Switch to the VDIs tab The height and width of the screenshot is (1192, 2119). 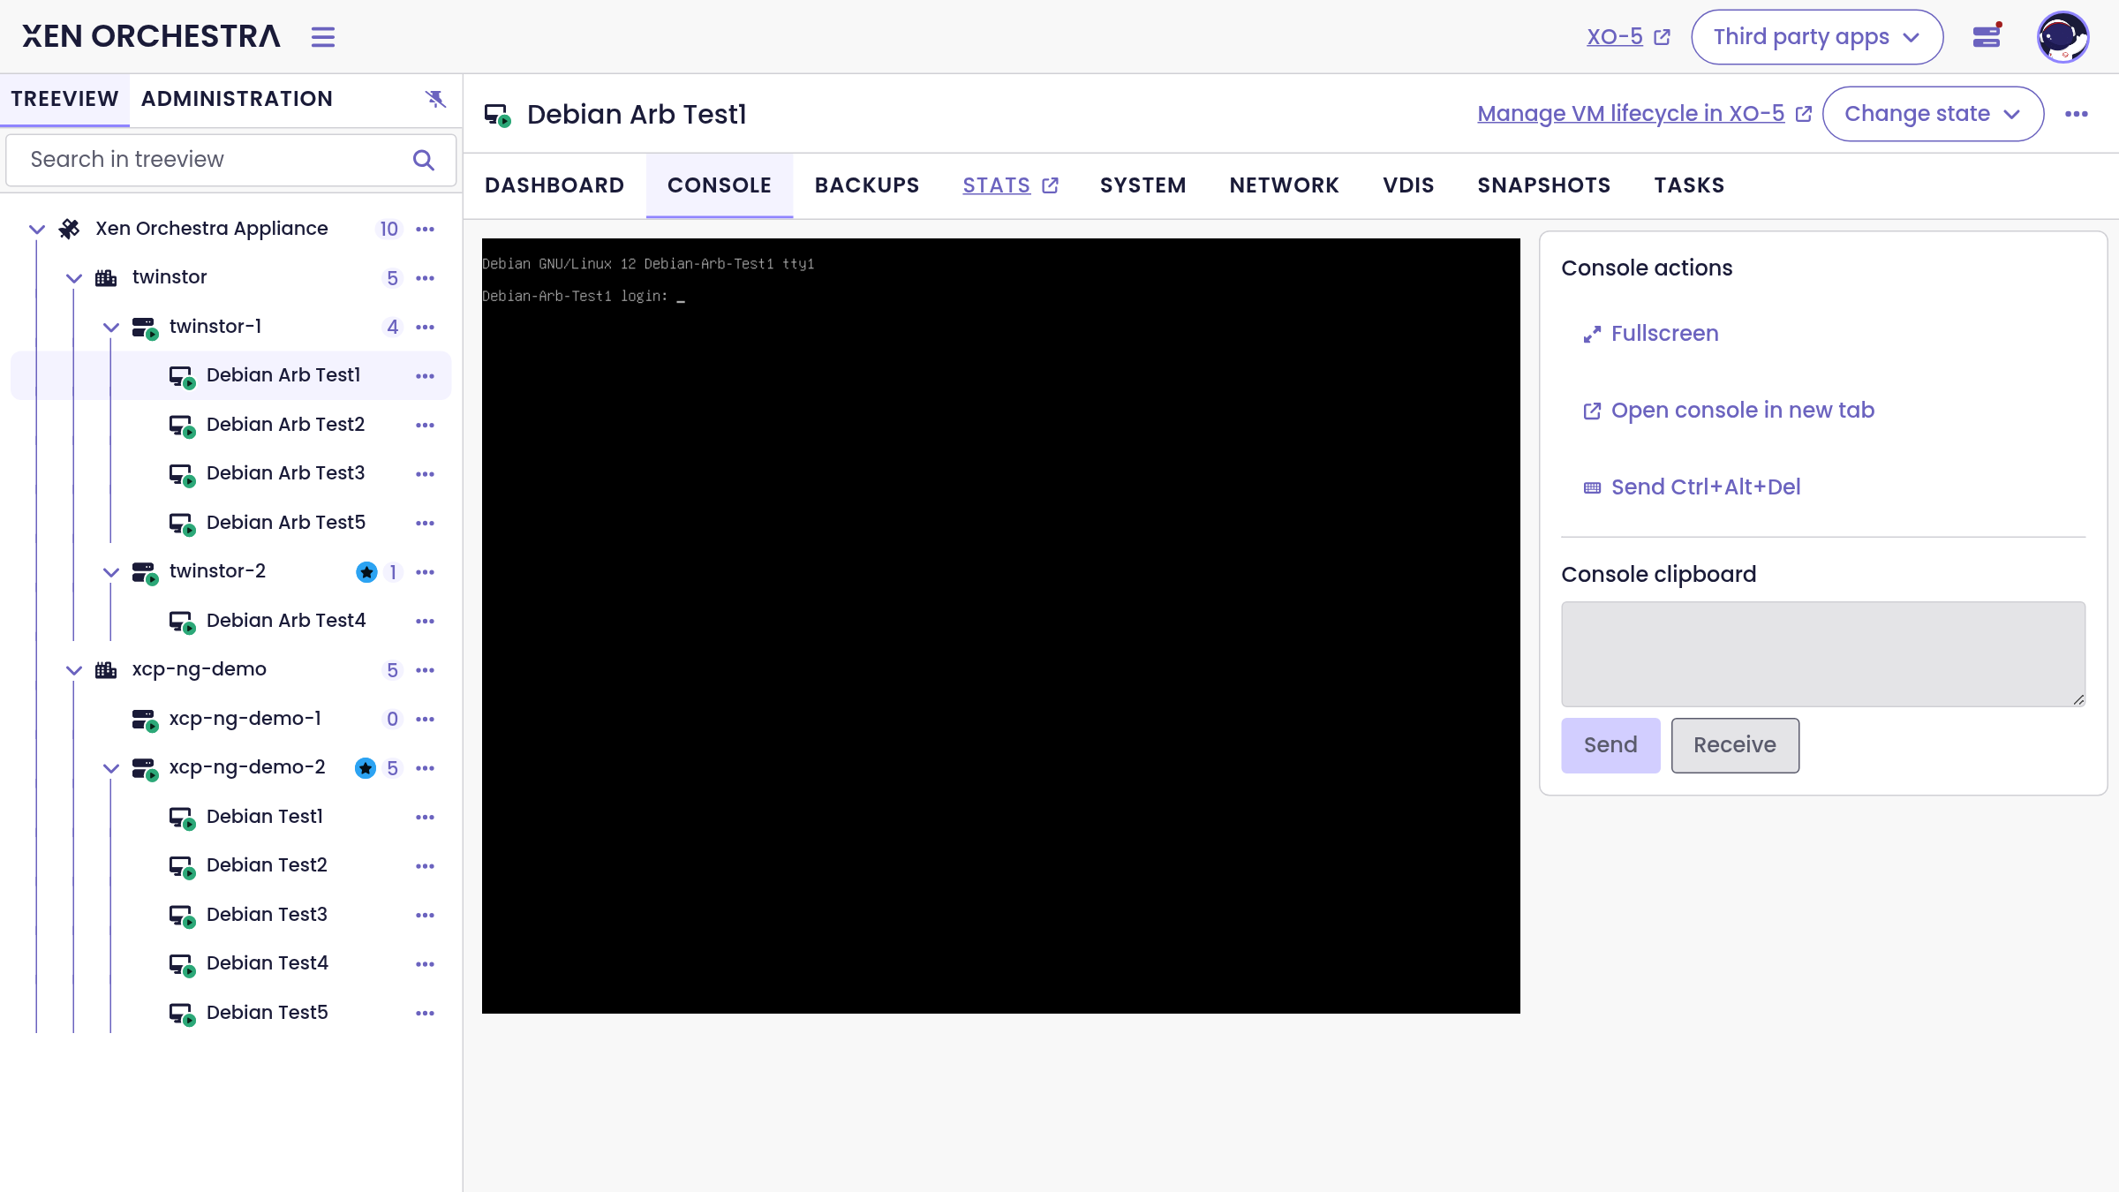(x=1409, y=185)
